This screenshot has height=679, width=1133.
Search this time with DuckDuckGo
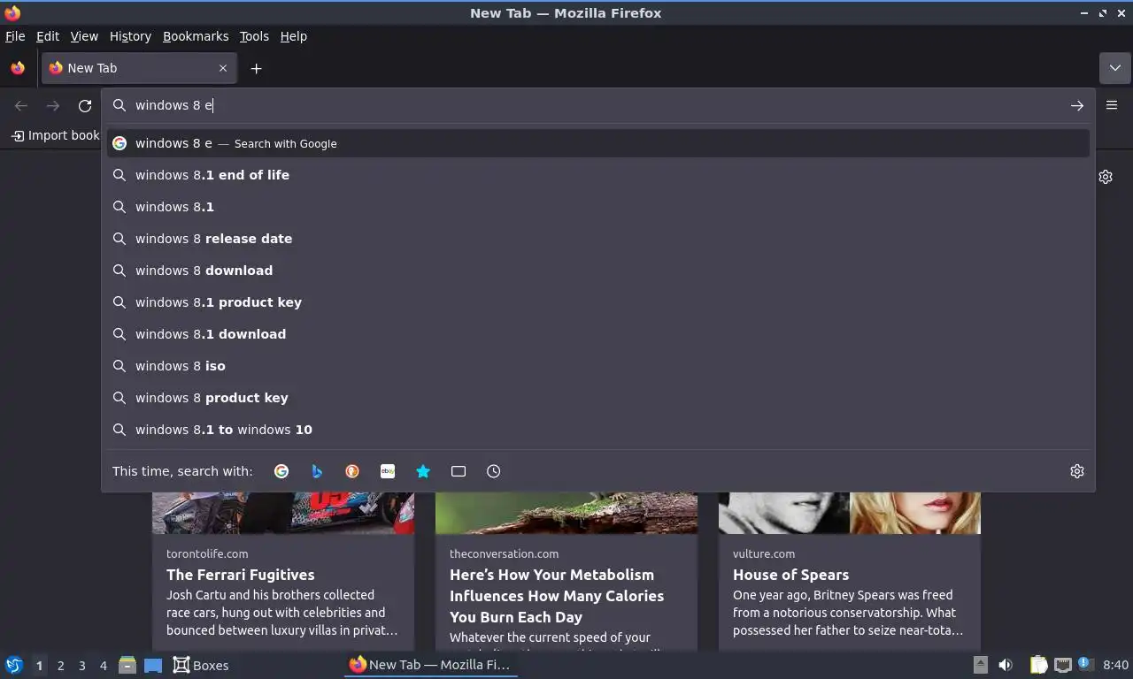tap(352, 471)
